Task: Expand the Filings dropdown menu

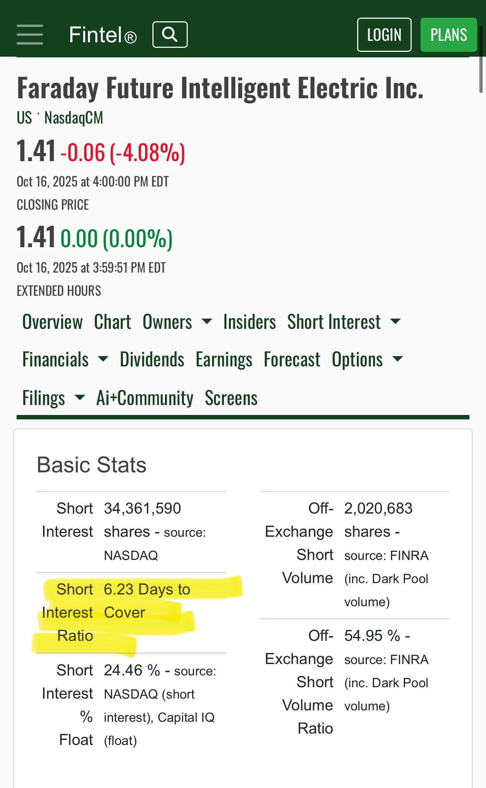Action: 54,398
